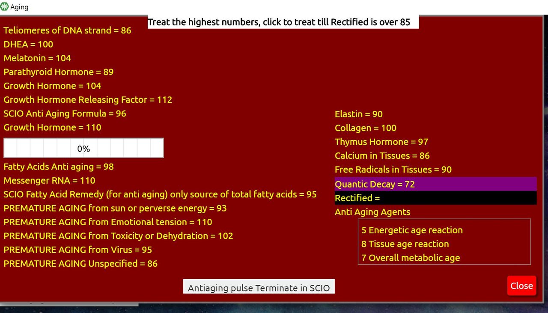Treat Growth Hormone Releasing Factor = 112
This screenshot has width=548, height=313.
(x=88, y=100)
